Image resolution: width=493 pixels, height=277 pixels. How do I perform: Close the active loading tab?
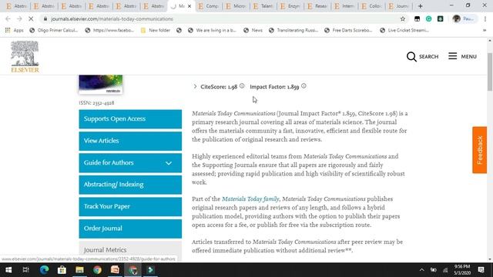[x=189, y=6]
